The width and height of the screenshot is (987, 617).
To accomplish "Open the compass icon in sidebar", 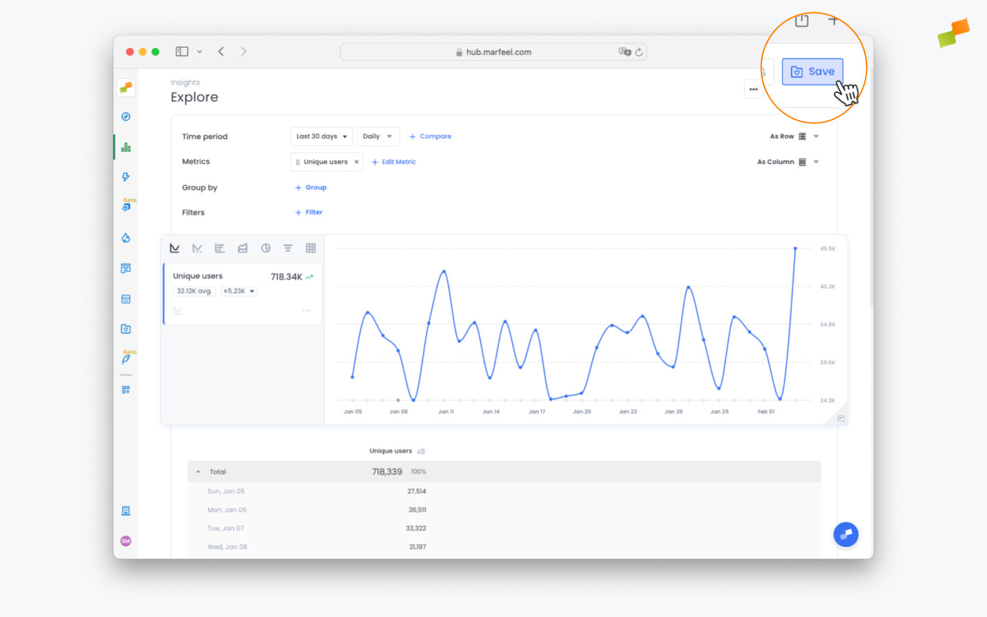I will coord(125,117).
